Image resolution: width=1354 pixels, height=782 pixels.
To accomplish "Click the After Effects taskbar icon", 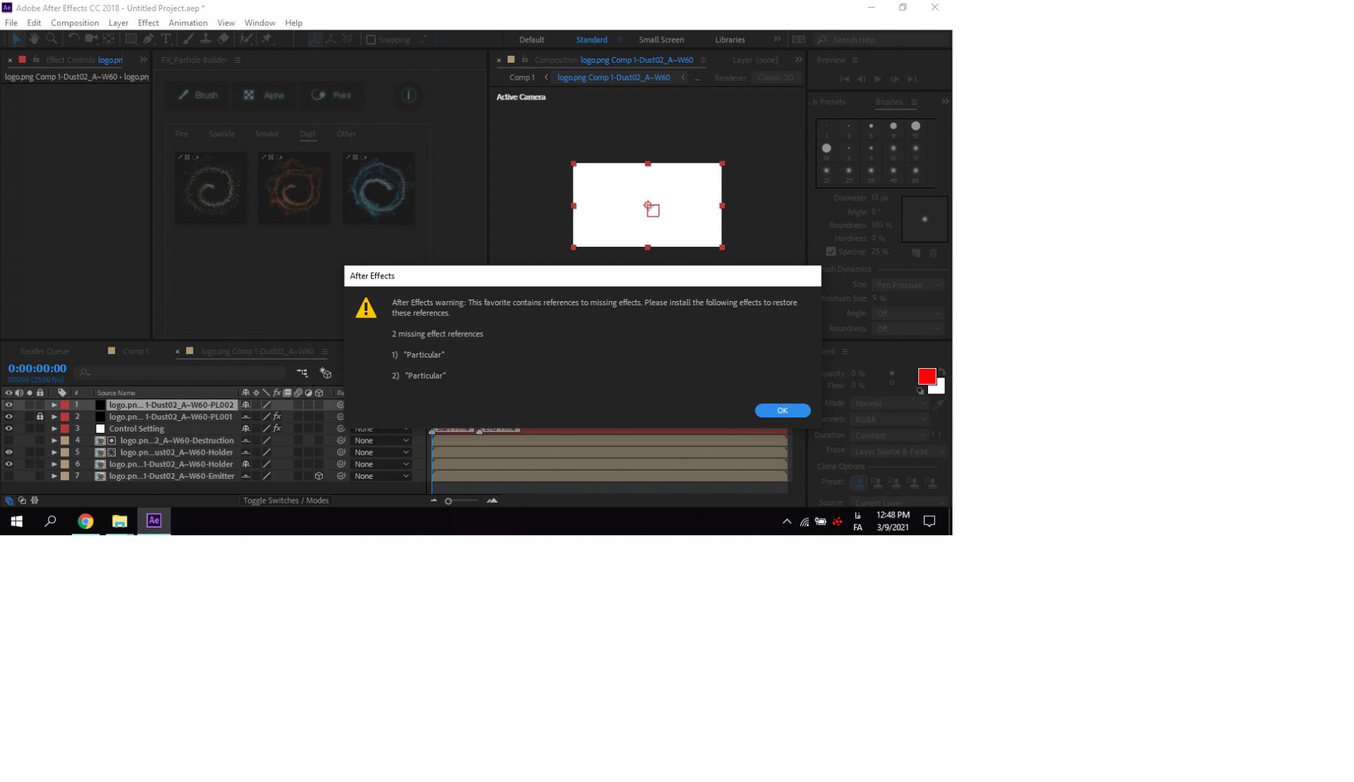I will pos(154,520).
